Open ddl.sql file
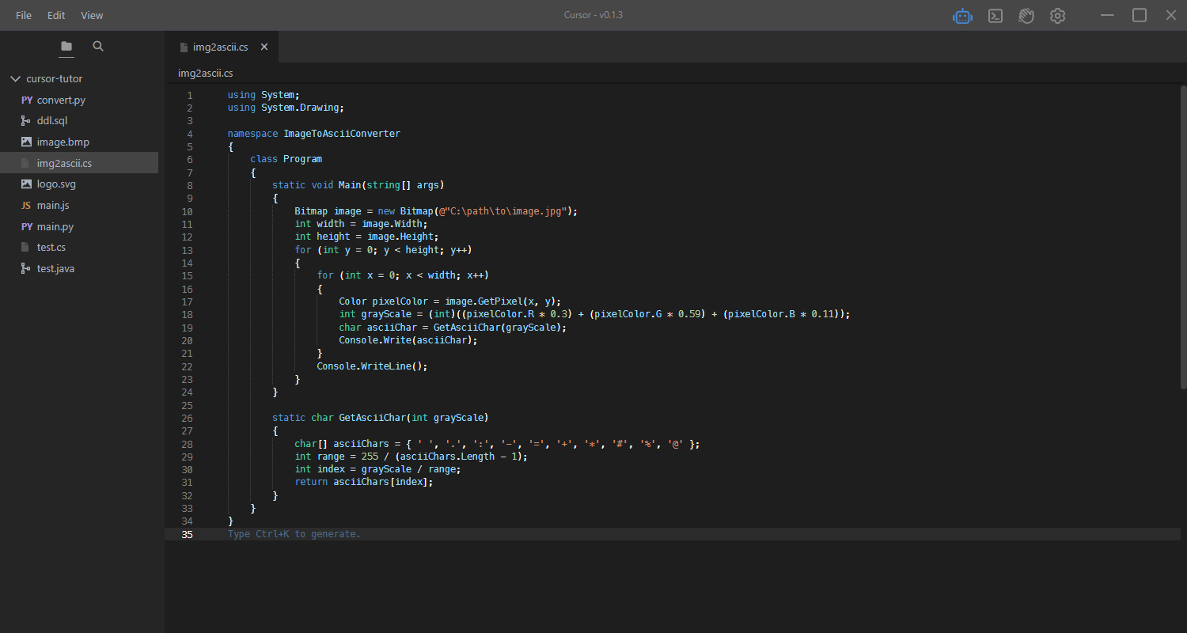 (52, 121)
